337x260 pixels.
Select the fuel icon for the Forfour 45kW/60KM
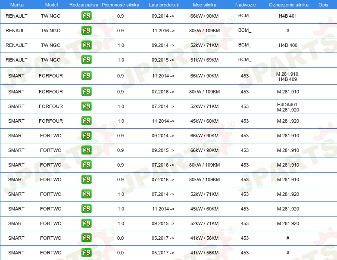click(86, 121)
